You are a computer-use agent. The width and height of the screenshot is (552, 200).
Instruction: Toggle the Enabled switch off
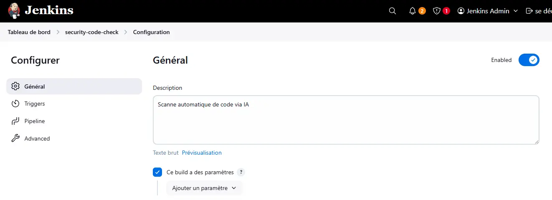point(529,60)
